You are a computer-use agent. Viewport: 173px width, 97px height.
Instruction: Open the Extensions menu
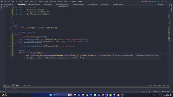pos(53,1)
